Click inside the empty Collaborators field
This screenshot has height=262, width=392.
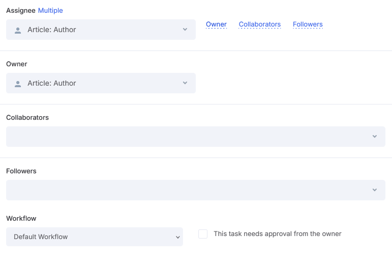189,137
